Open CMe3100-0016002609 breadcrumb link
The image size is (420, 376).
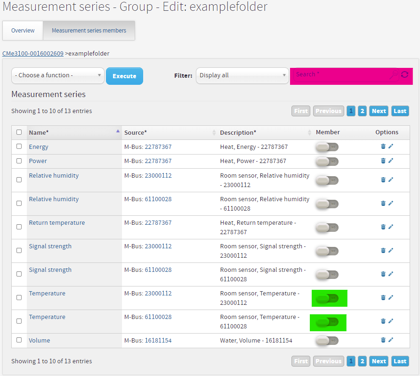pyautogui.click(x=33, y=53)
